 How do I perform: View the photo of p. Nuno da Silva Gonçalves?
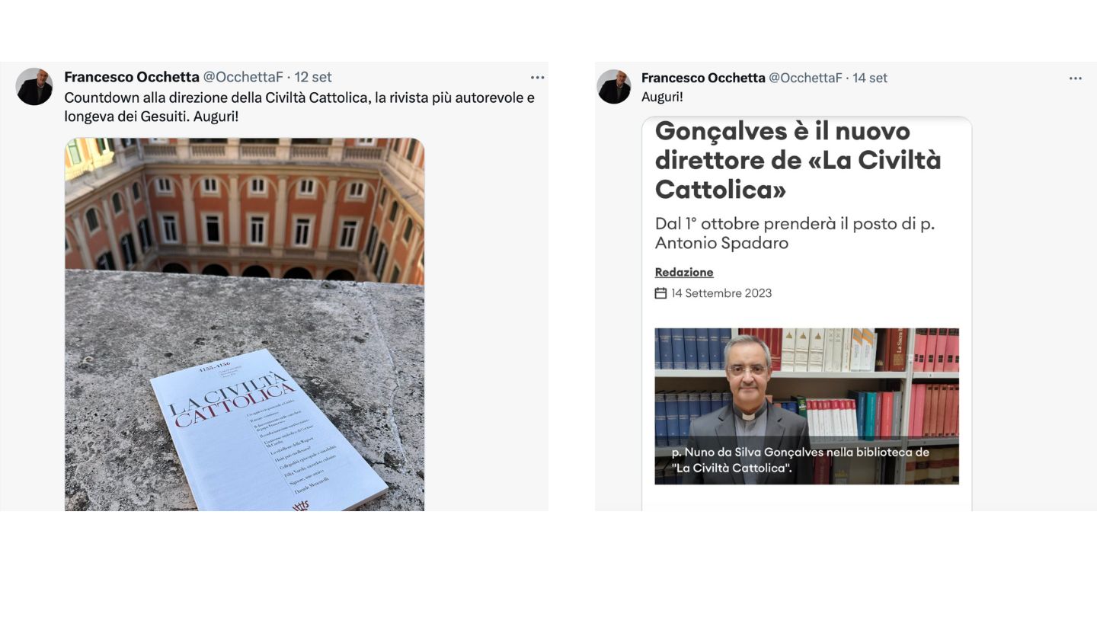pos(807,406)
